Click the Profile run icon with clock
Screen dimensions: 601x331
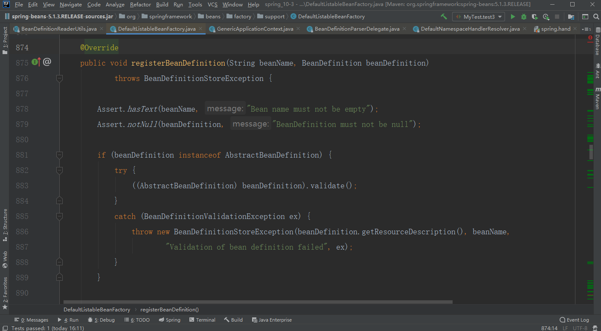pyautogui.click(x=546, y=17)
